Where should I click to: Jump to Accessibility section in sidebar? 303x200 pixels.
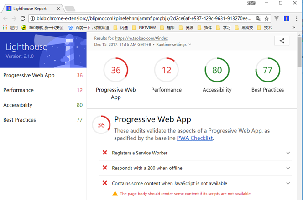[x=43, y=105]
